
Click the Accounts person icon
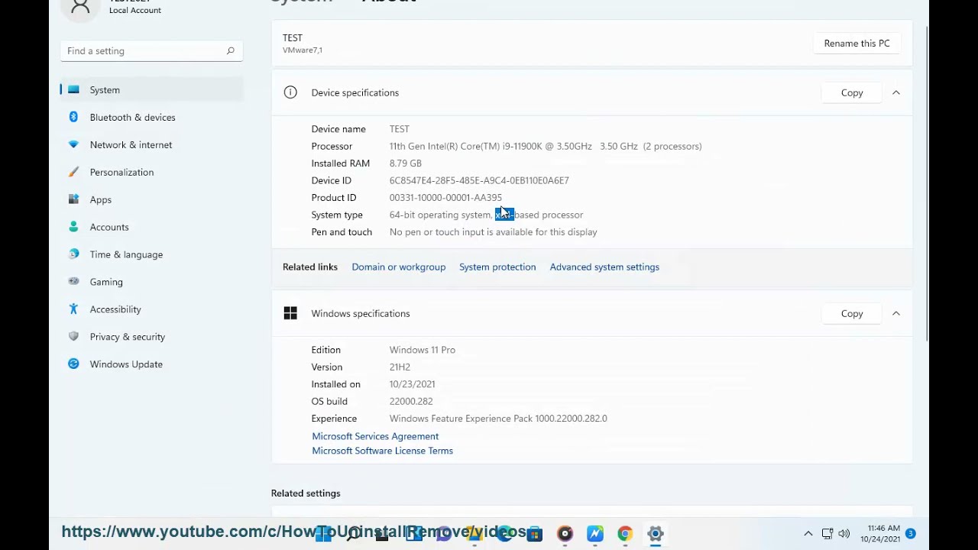(x=73, y=227)
